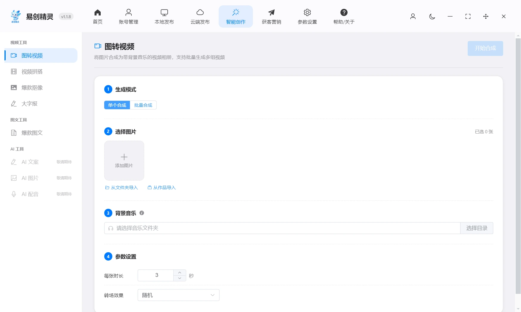Decrease duration with the down stepper arrow

tap(180, 278)
